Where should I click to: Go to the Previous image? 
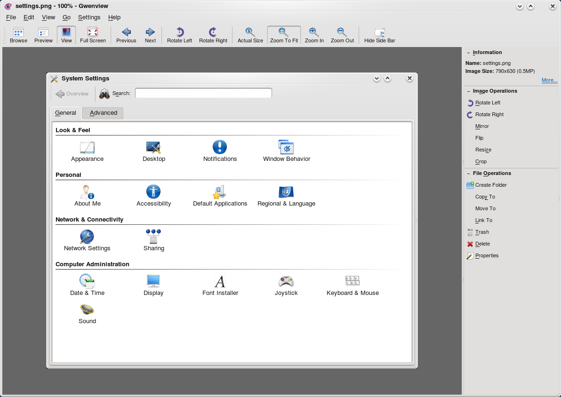coord(126,35)
